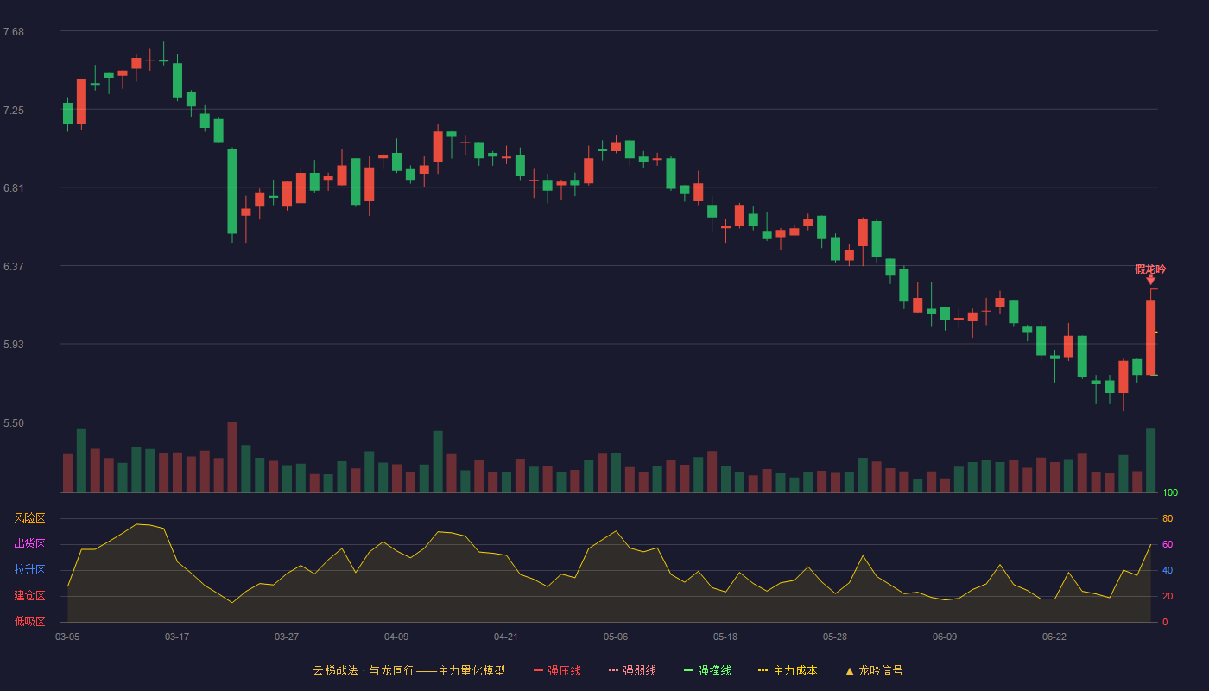This screenshot has width=1209, height=691.
Task: Toggle the 强压线 legend entry
Action: (x=557, y=670)
